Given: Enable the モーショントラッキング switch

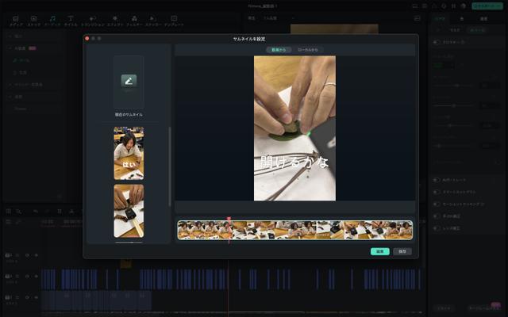Looking at the screenshot, I should pos(437,204).
